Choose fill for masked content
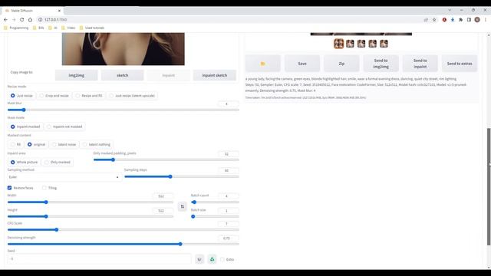The width and height of the screenshot is (491, 276). tap(15, 144)
